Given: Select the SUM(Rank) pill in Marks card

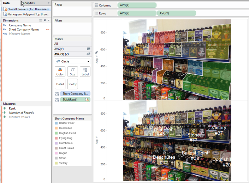Looking at the screenshot, I should 72,100.
